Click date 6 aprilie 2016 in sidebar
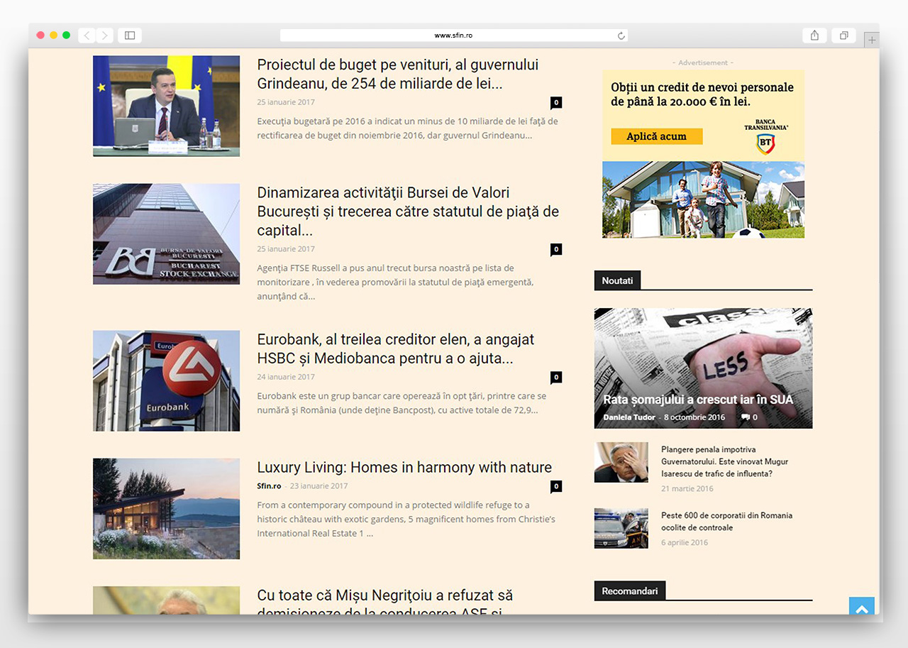The image size is (908, 648). (685, 542)
